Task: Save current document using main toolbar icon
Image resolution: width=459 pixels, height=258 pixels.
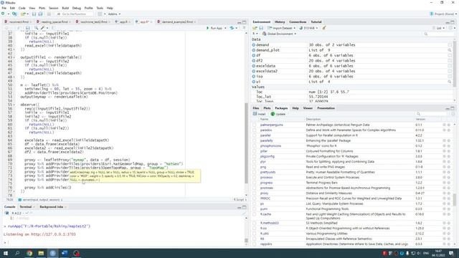Action: (x=34, y=14)
